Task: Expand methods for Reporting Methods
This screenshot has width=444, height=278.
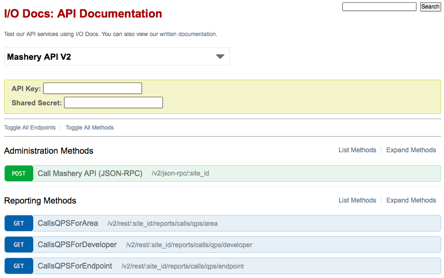Action: tap(411, 200)
